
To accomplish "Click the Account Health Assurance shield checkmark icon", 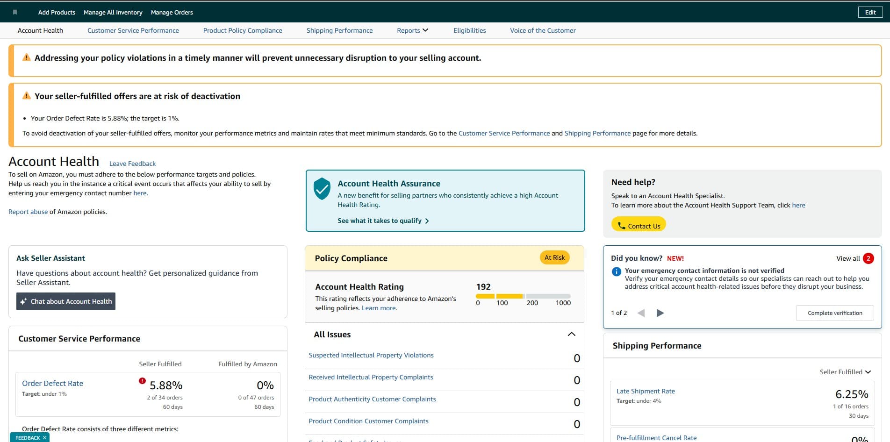I will tap(322, 189).
